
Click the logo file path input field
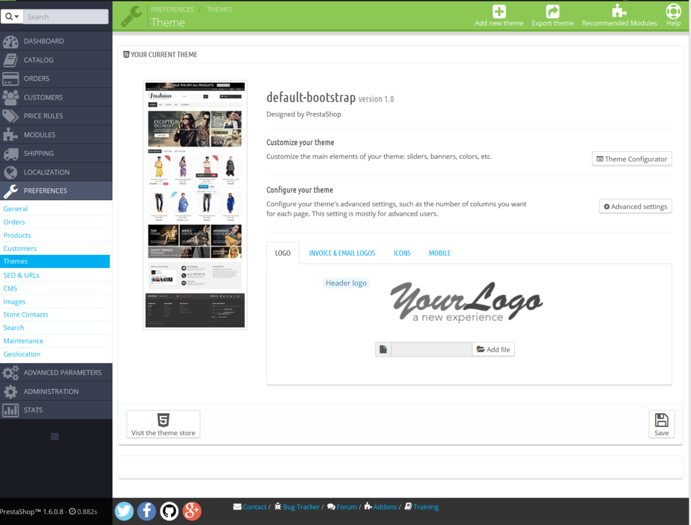coord(432,349)
